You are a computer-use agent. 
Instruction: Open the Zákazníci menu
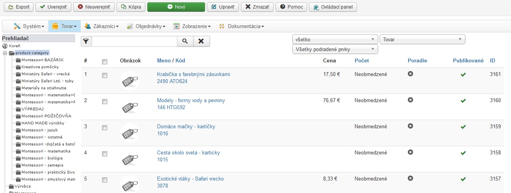pyautogui.click(x=101, y=26)
